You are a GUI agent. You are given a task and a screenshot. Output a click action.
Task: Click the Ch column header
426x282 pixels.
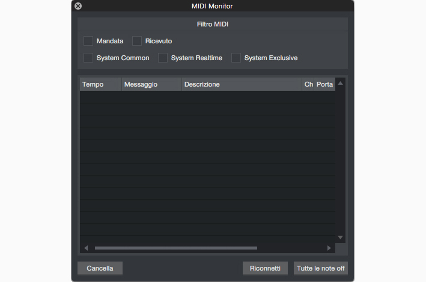click(x=308, y=85)
